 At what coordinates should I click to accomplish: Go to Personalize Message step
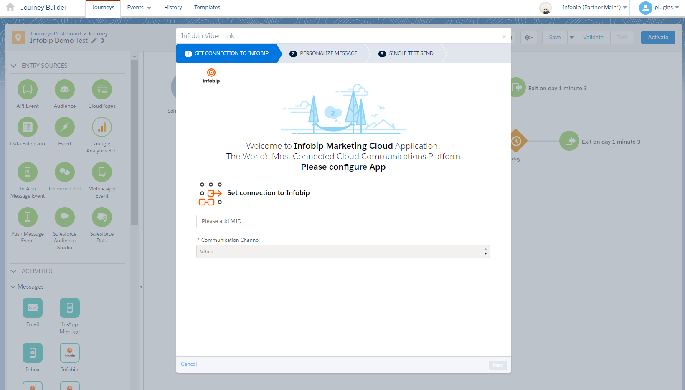click(x=328, y=53)
